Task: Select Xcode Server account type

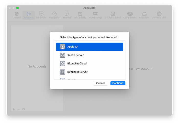Action: (x=89, y=55)
